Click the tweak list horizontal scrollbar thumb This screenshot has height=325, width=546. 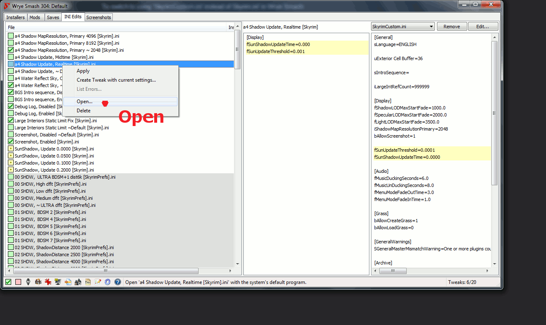[x=105, y=271]
